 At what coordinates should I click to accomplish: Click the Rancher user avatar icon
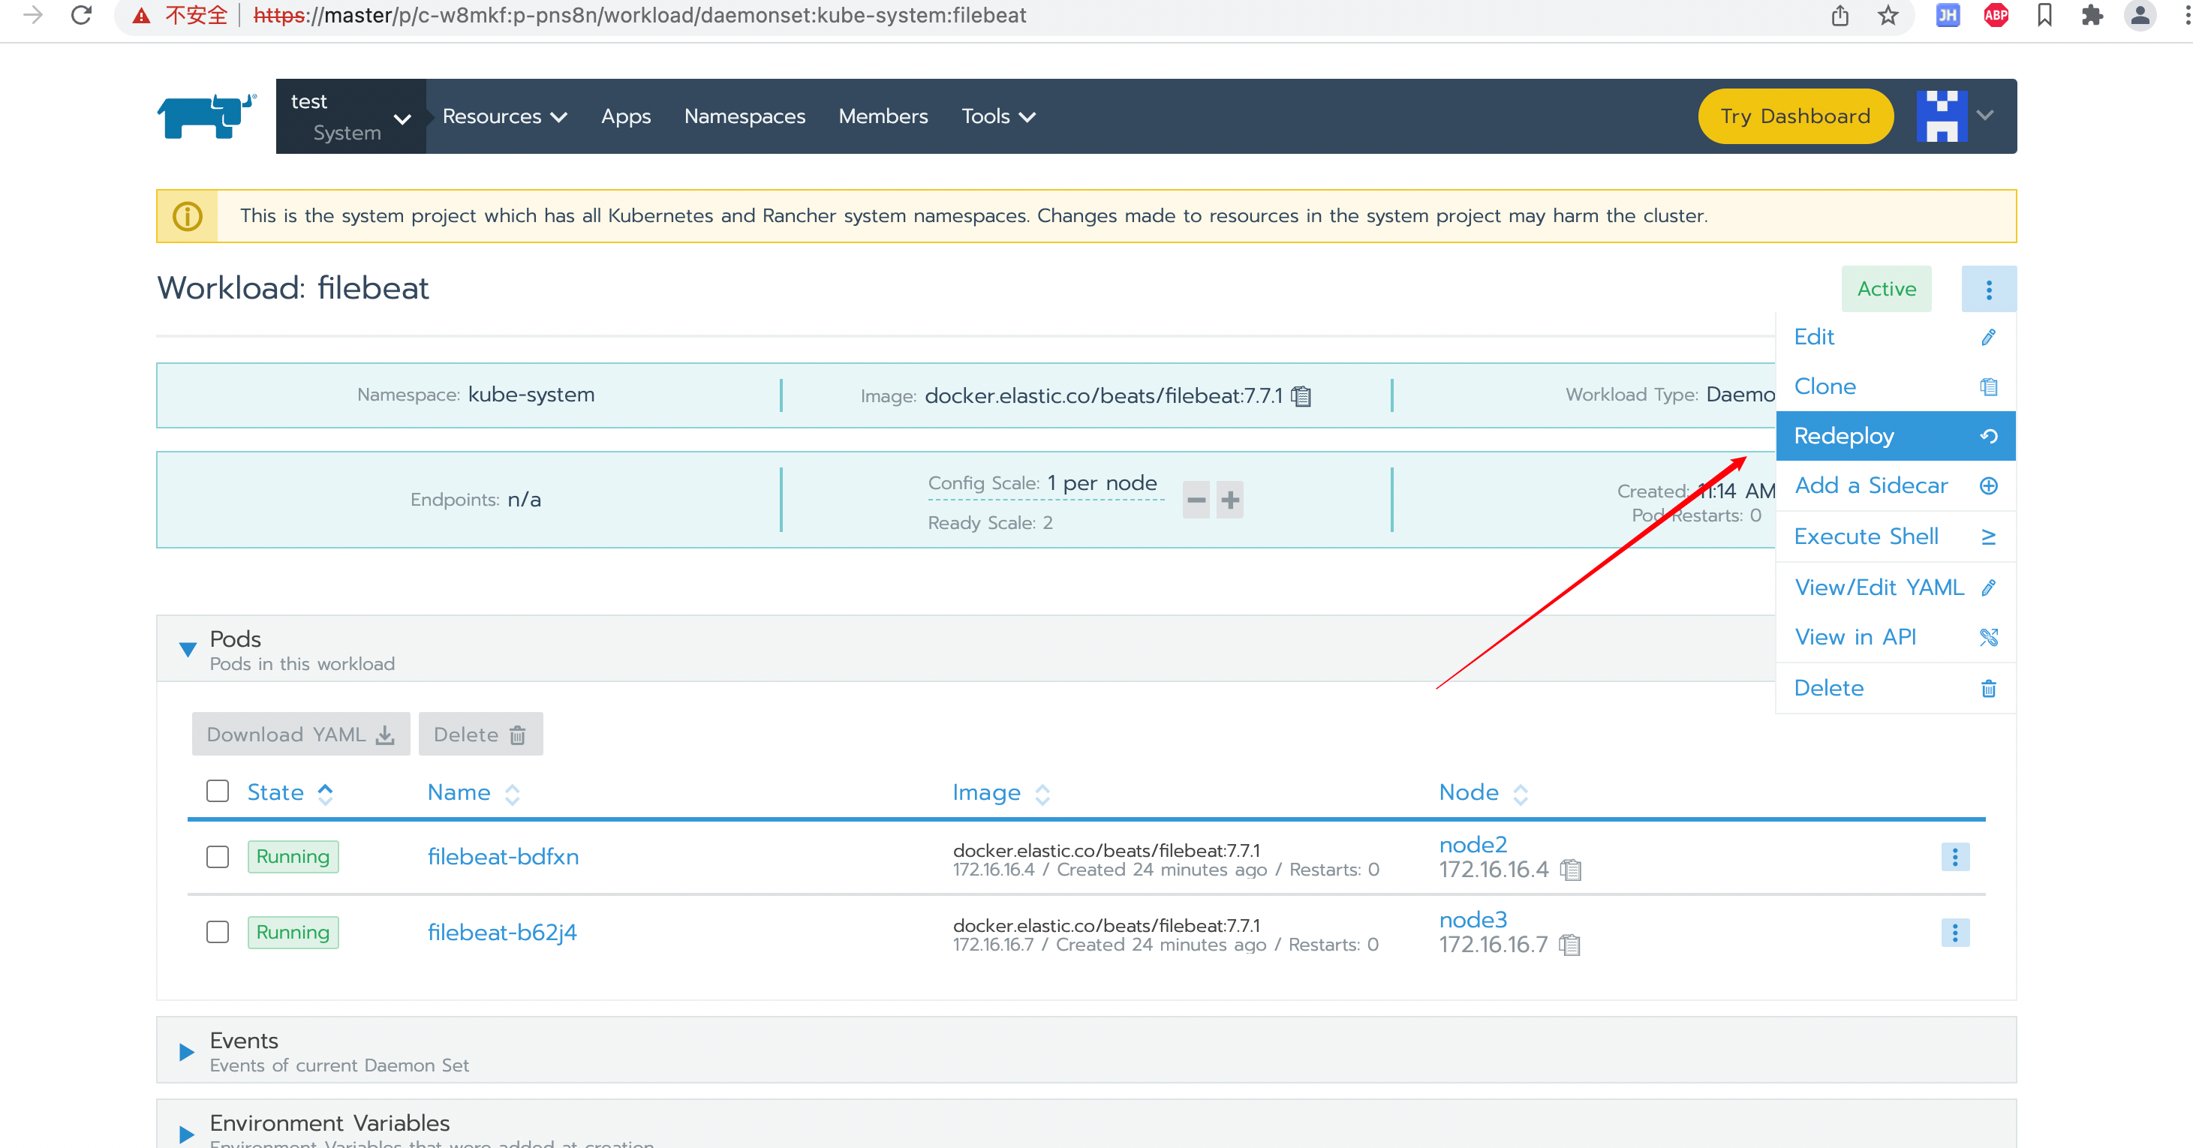[1942, 116]
